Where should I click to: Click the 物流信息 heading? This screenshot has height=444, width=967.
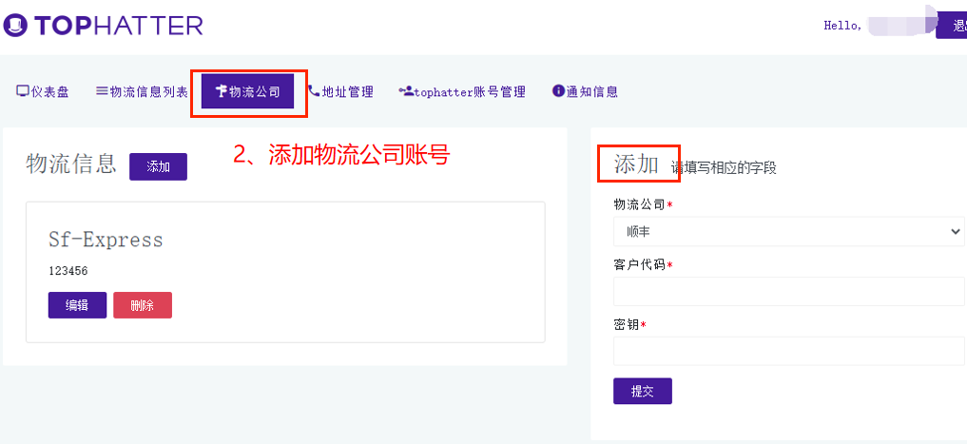point(71,164)
